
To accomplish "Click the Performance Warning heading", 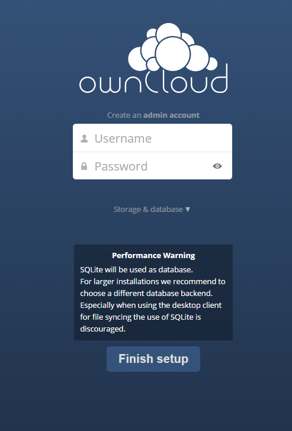I will pyautogui.click(x=153, y=256).
